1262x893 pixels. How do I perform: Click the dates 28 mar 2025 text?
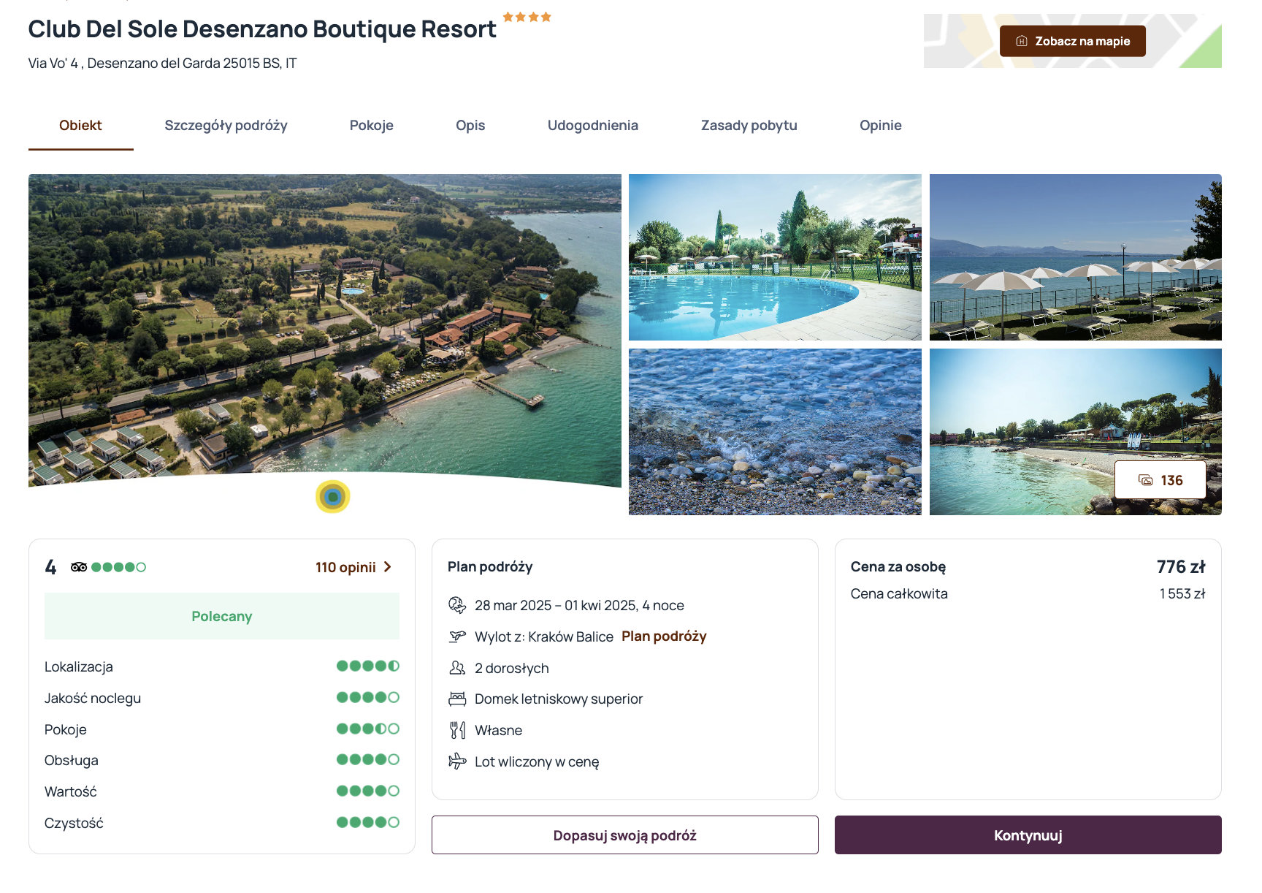click(579, 605)
